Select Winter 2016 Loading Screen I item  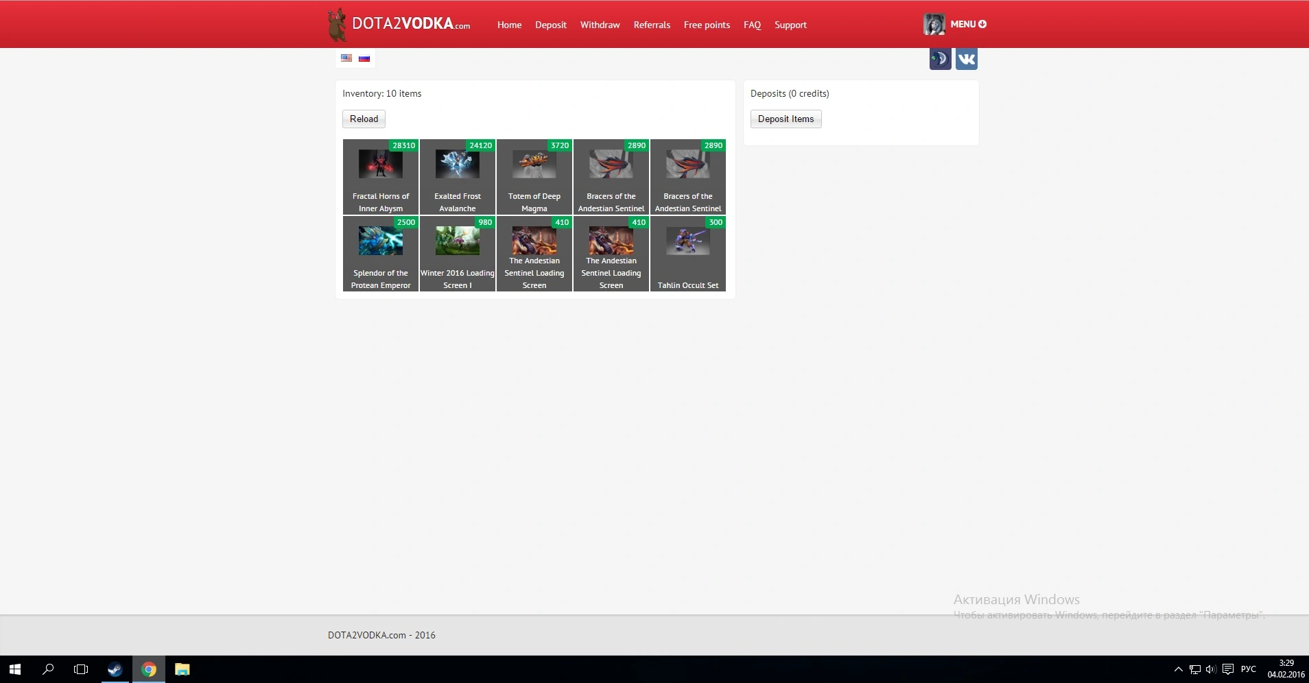(458, 254)
